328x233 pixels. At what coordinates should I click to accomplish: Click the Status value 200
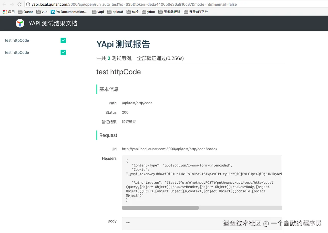tap(125, 112)
